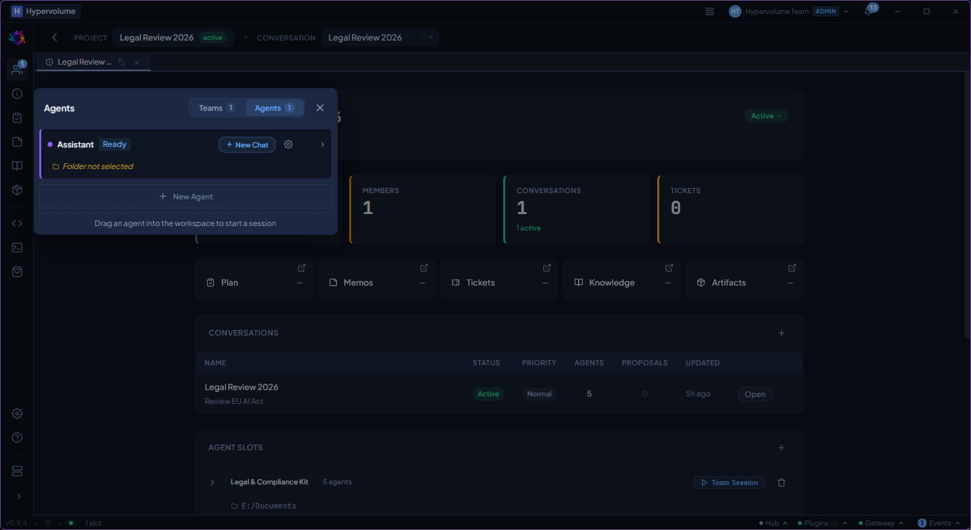Open Artifacts card external link icon

pos(792,268)
